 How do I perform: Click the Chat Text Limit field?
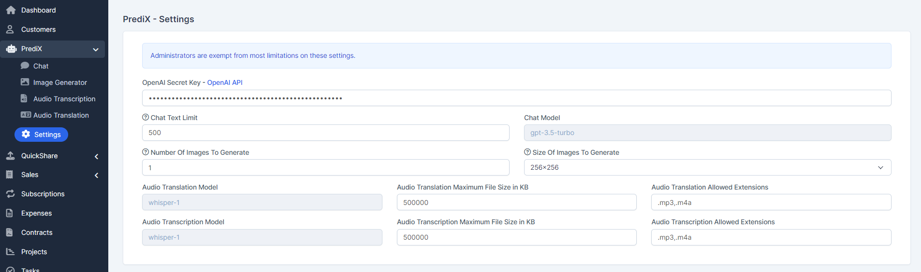(325, 133)
